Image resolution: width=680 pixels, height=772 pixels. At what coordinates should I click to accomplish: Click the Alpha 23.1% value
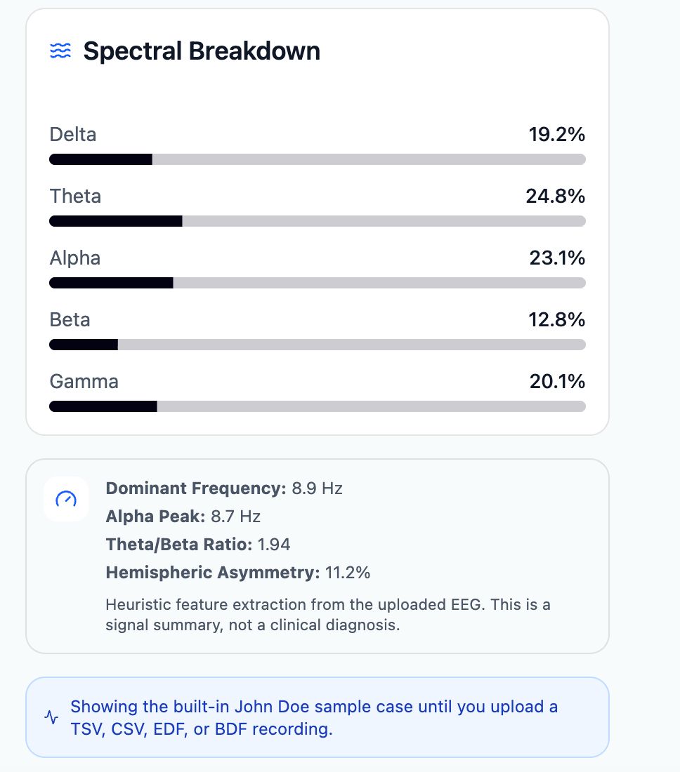(x=557, y=258)
